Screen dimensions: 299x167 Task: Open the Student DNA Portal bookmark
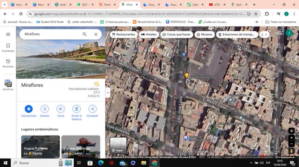[x=50, y=22]
